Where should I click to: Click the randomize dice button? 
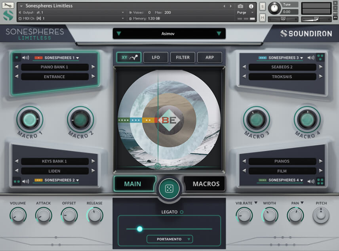(169, 189)
